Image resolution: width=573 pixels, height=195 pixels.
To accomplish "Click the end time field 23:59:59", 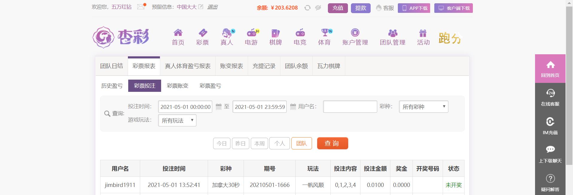I will pyautogui.click(x=259, y=107).
